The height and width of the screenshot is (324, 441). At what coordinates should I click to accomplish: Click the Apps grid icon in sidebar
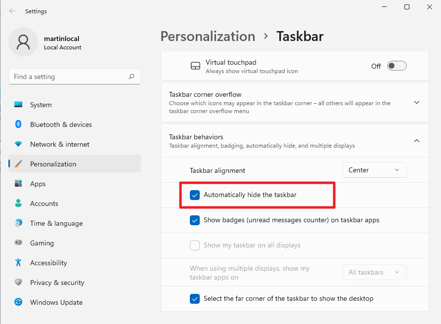18,184
